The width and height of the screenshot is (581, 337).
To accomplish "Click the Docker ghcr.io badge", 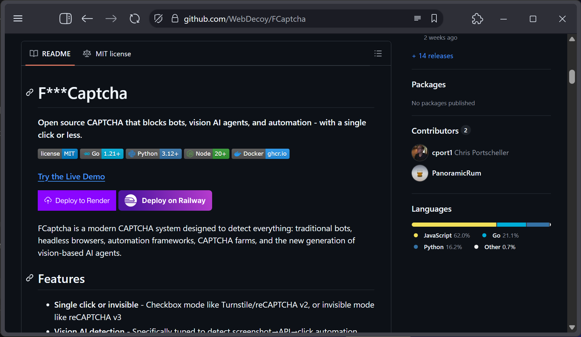I will point(260,154).
